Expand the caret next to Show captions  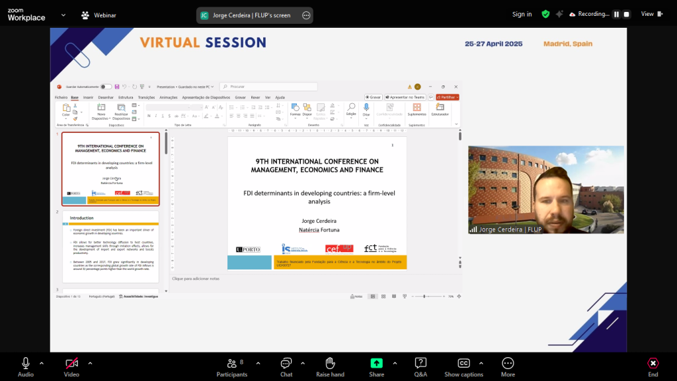coord(481,362)
